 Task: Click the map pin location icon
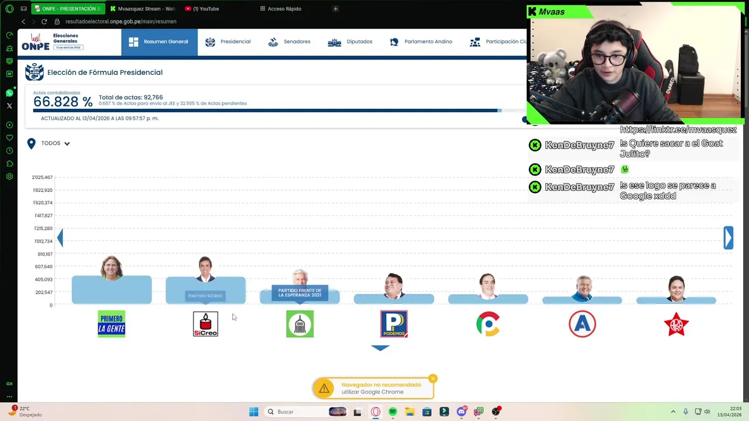click(x=32, y=143)
